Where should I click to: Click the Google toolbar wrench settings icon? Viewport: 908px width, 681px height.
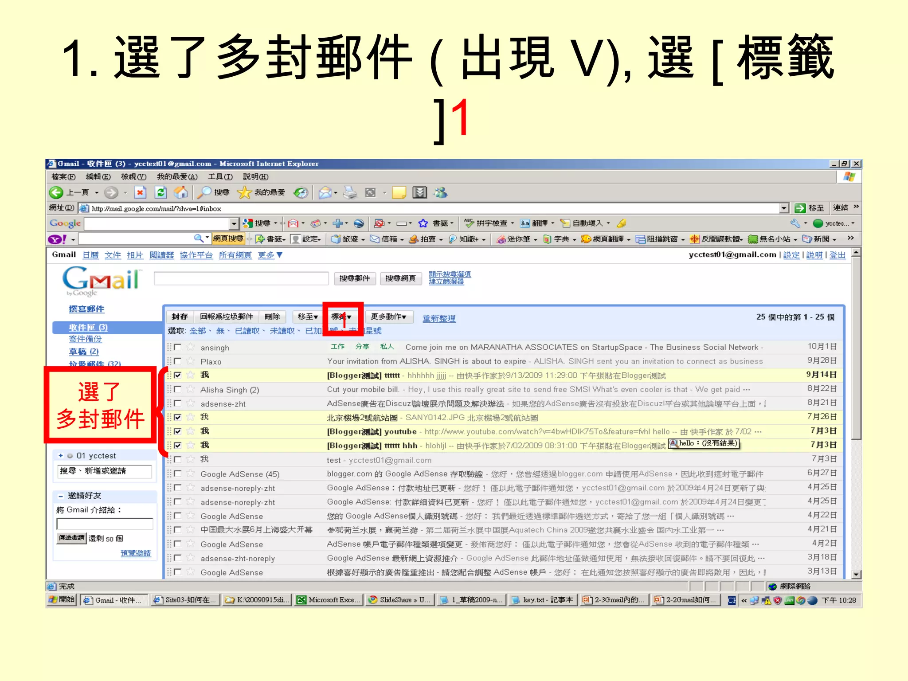(795, 223)
